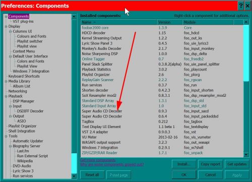Image resolution: width=252 pixels, height=182 pixels.
Task: Select Lyric Show Panel 3 component
Action: 162,43
